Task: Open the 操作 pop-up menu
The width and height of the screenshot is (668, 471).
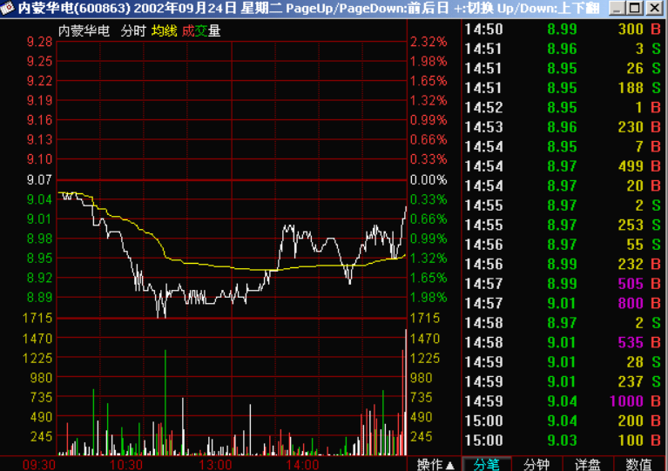Action: [435, 464]
